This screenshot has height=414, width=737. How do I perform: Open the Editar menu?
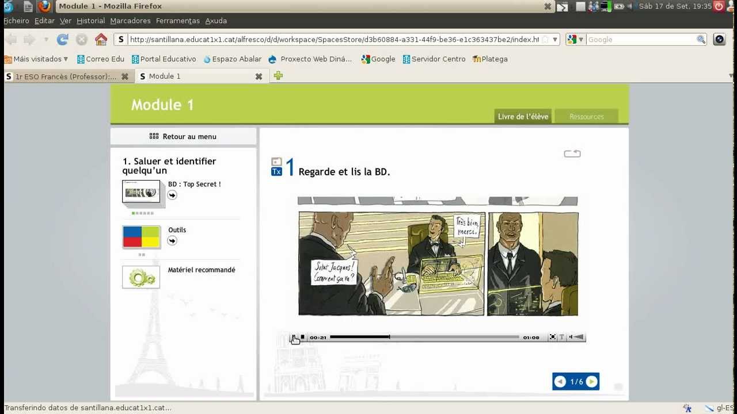[44, 21]
